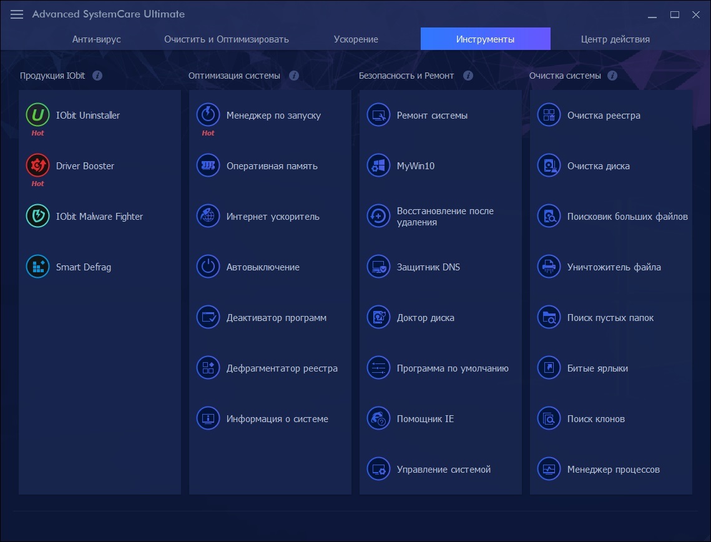
Task: Launch Smart Defrag icon
Action: coord(37,267)
